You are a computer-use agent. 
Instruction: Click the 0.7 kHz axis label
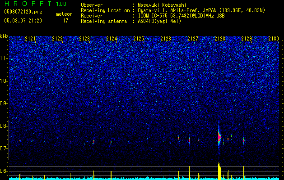(4, 148)
